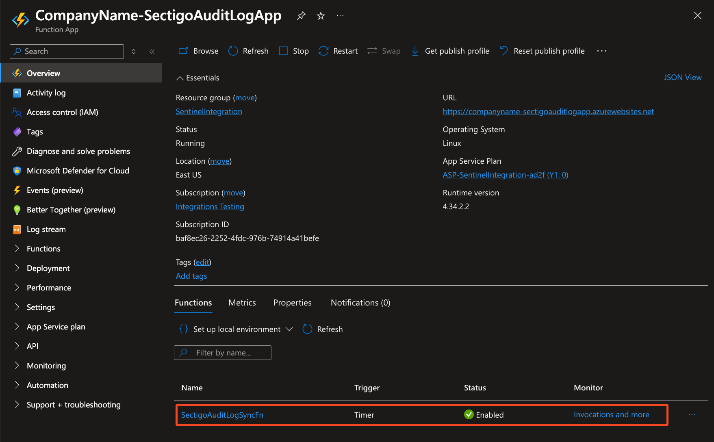This screenshot has height=442, width=714.
Task: Download Get publish profile
Action: point(450,51)
